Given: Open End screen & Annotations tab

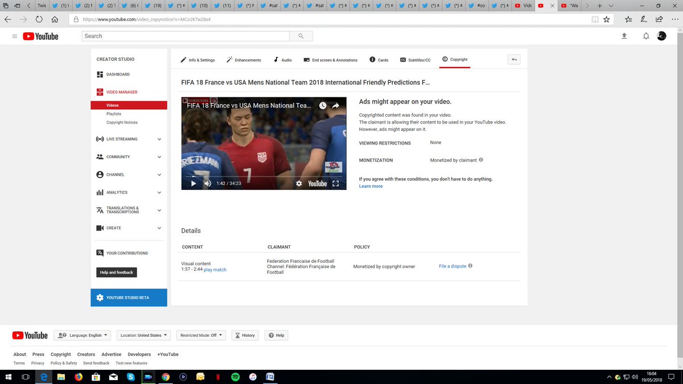Looking at the screenshot, I should [x=331, y=60].
